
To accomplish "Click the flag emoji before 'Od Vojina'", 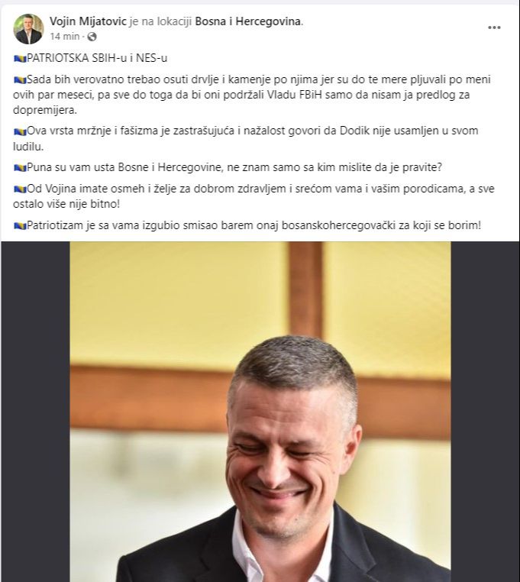I will point(20,189).
